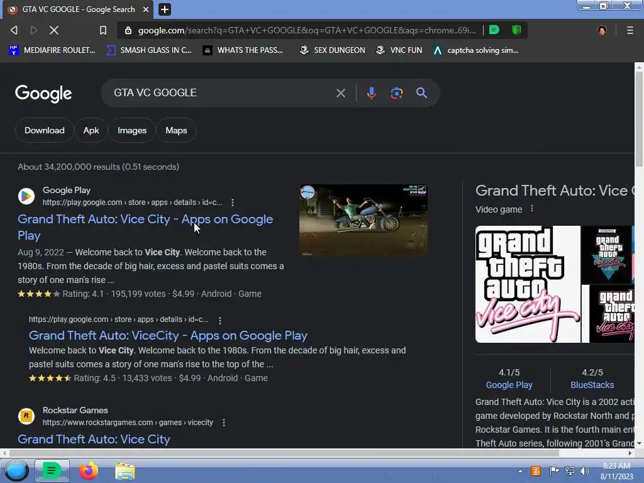
Task: Open MEDIAFIRE ROULET... bookmark
Action: [x=52, y=50]
